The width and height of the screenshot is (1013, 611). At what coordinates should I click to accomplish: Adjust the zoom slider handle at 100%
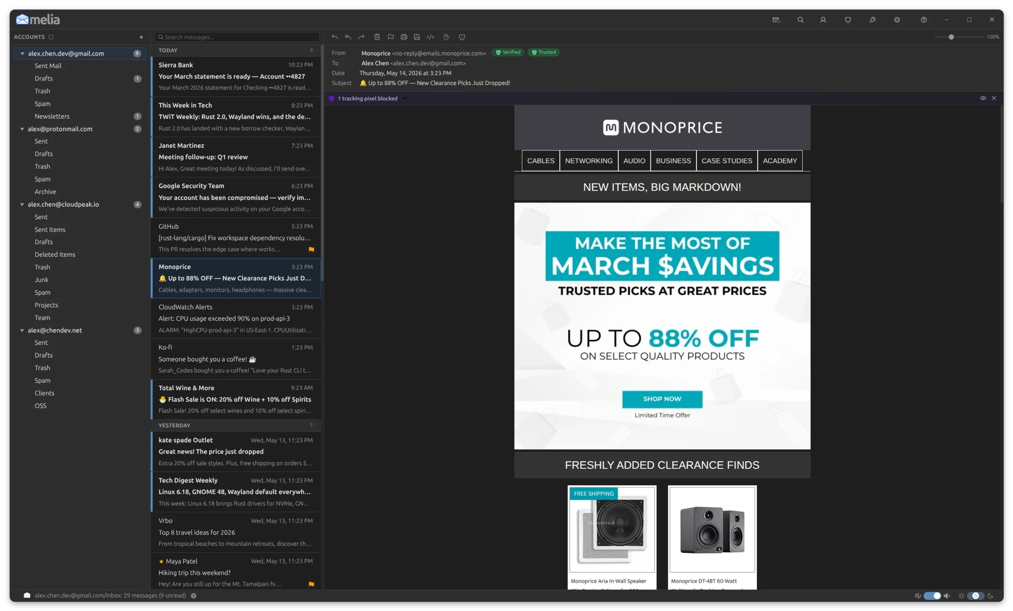click(x=951, y=37)
